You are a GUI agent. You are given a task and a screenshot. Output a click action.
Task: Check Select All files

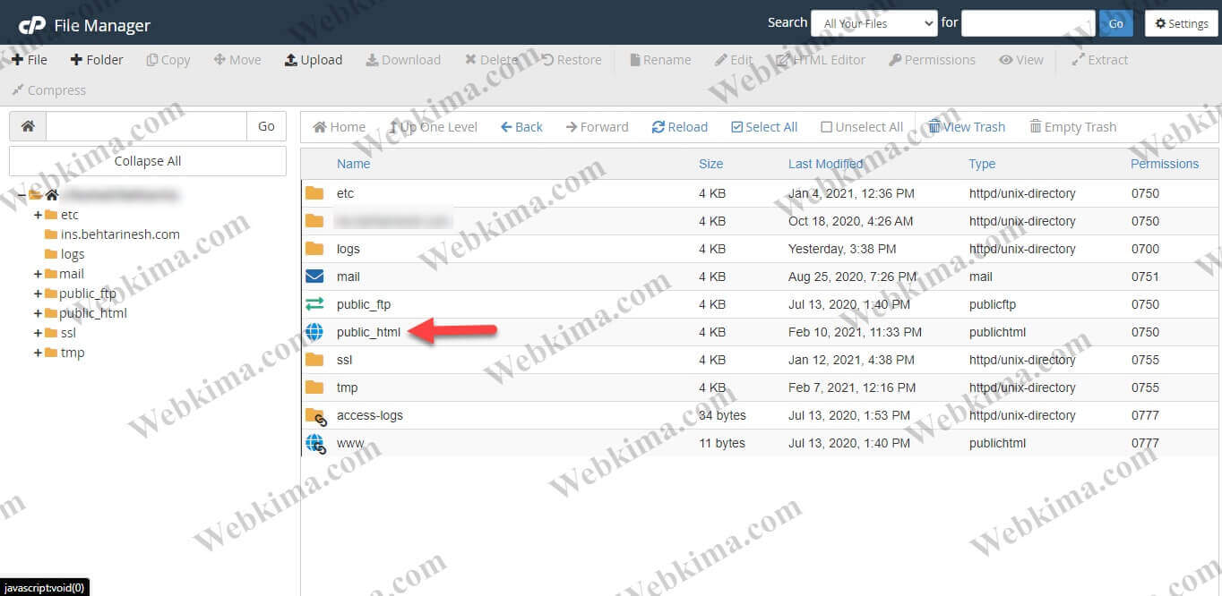[x=764, y=127]
